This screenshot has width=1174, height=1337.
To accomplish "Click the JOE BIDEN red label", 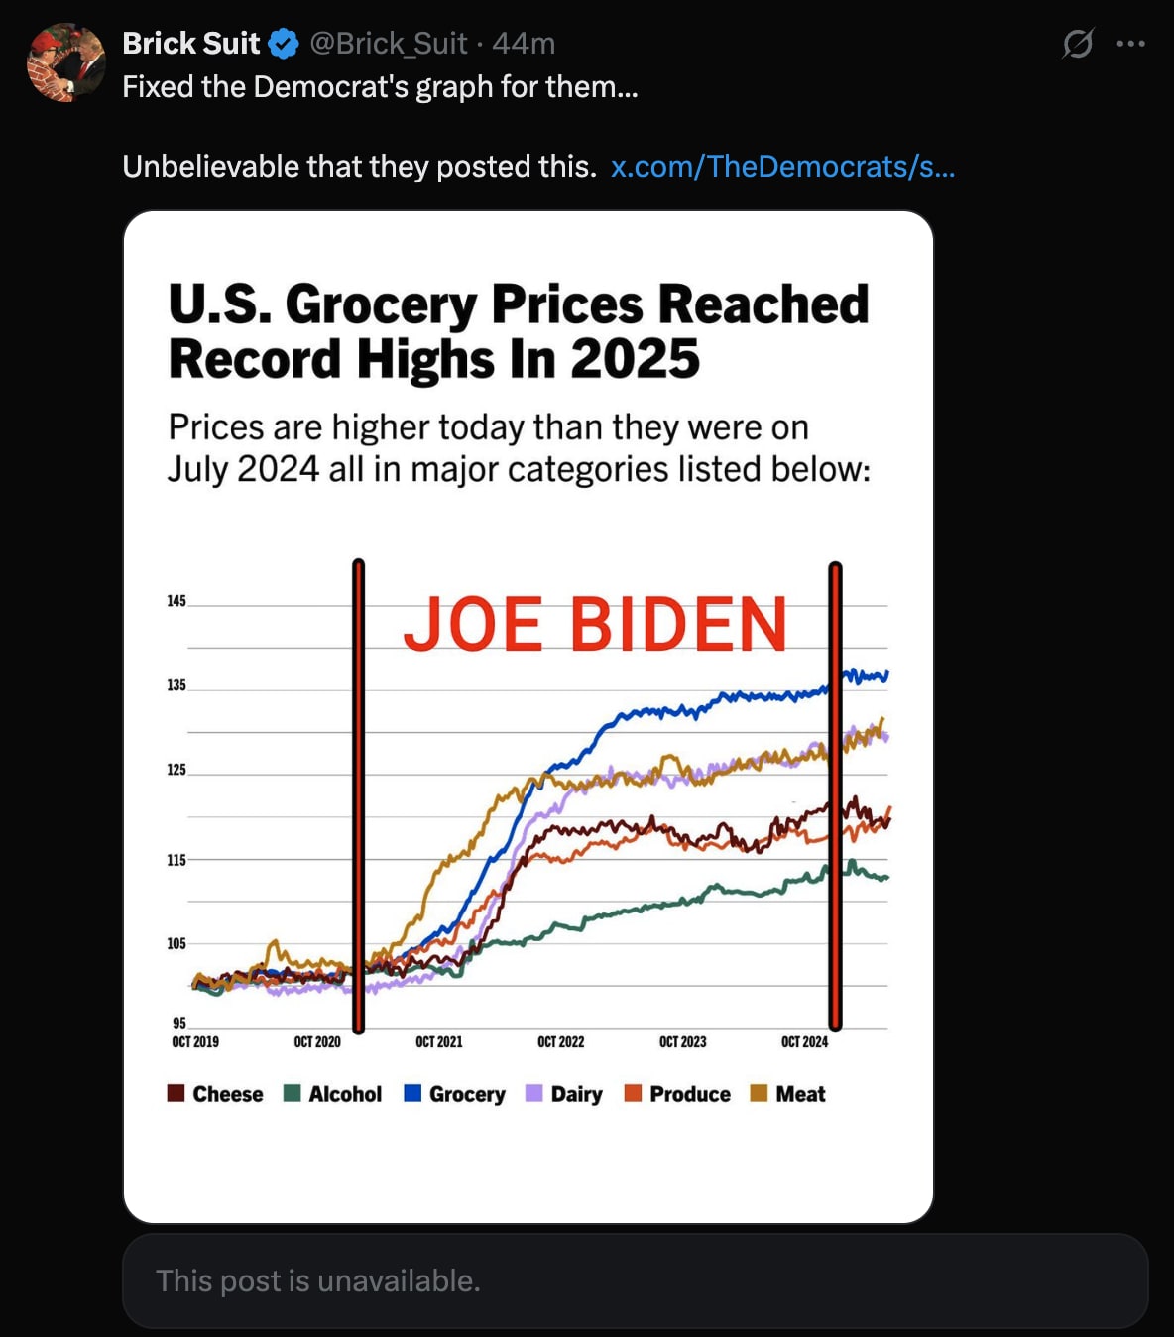I will tap(595, 625).
